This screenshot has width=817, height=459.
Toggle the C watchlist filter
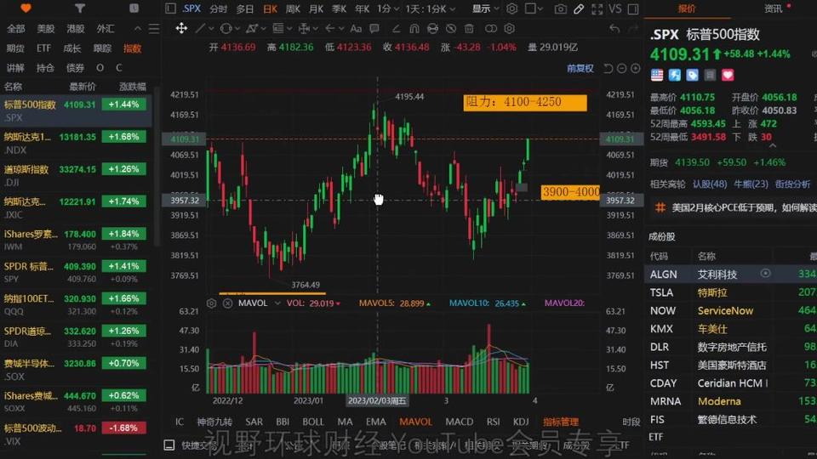119,68
